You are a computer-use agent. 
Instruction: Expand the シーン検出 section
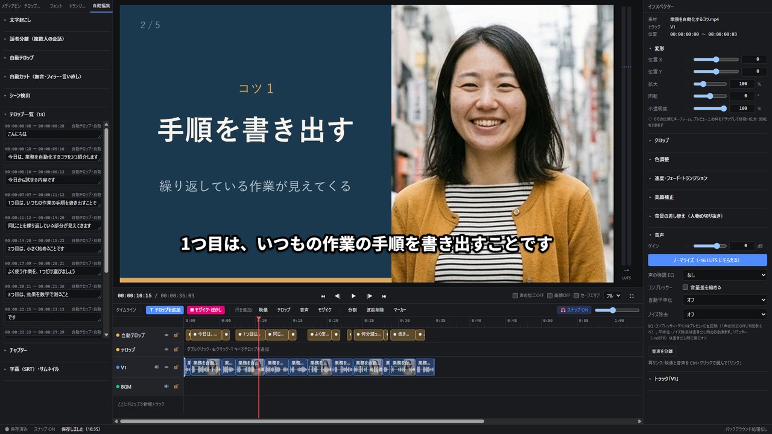pyautogui.click(x=56, y=95)
